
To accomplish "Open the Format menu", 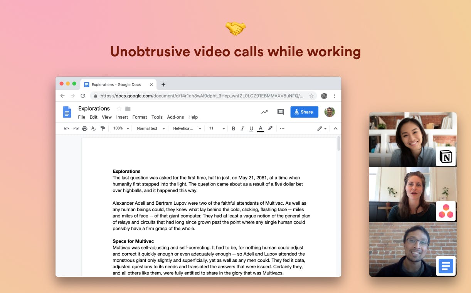I will click(x=140, y=117).
